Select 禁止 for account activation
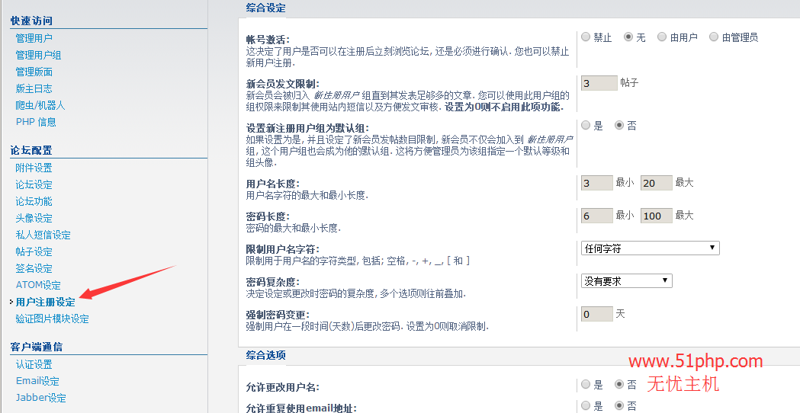 [586, 37]
